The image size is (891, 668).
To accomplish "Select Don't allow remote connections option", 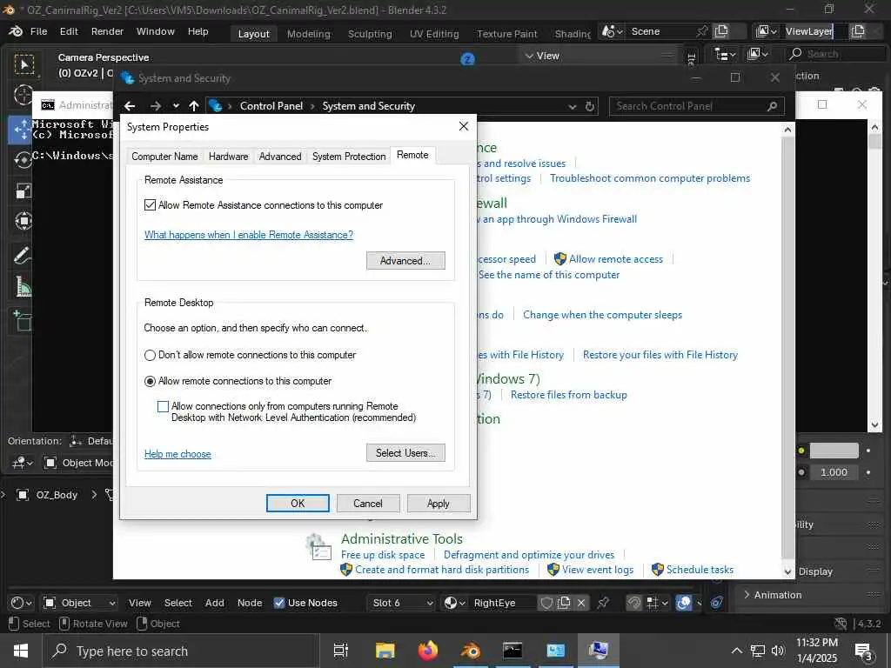I will click(150, 356).
